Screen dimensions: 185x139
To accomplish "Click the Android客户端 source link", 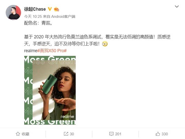I will (63, 17).
